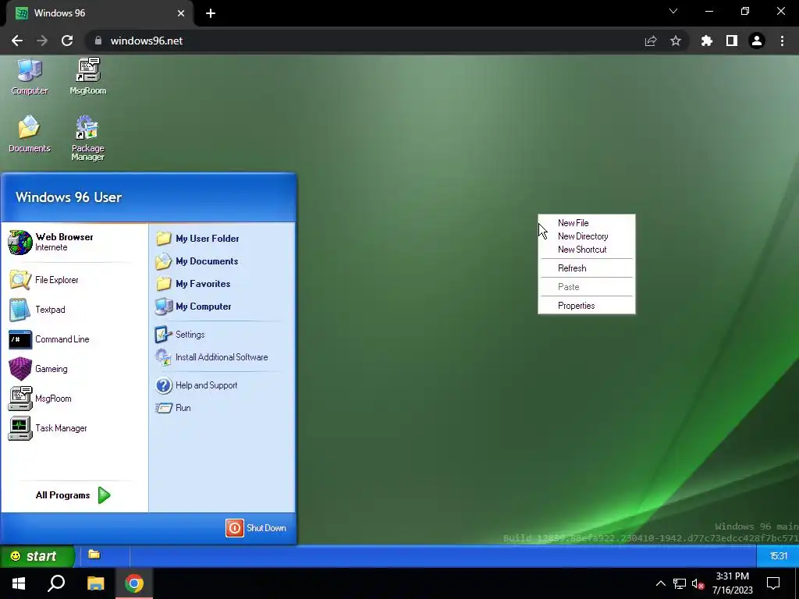This screenshot has width=799, height=599.
Task: Open tab search dropdown arrow
Action: click(673, 11)
